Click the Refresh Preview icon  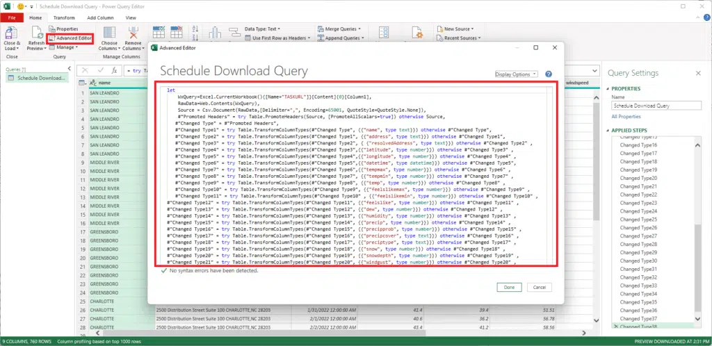tap(36, 31)
